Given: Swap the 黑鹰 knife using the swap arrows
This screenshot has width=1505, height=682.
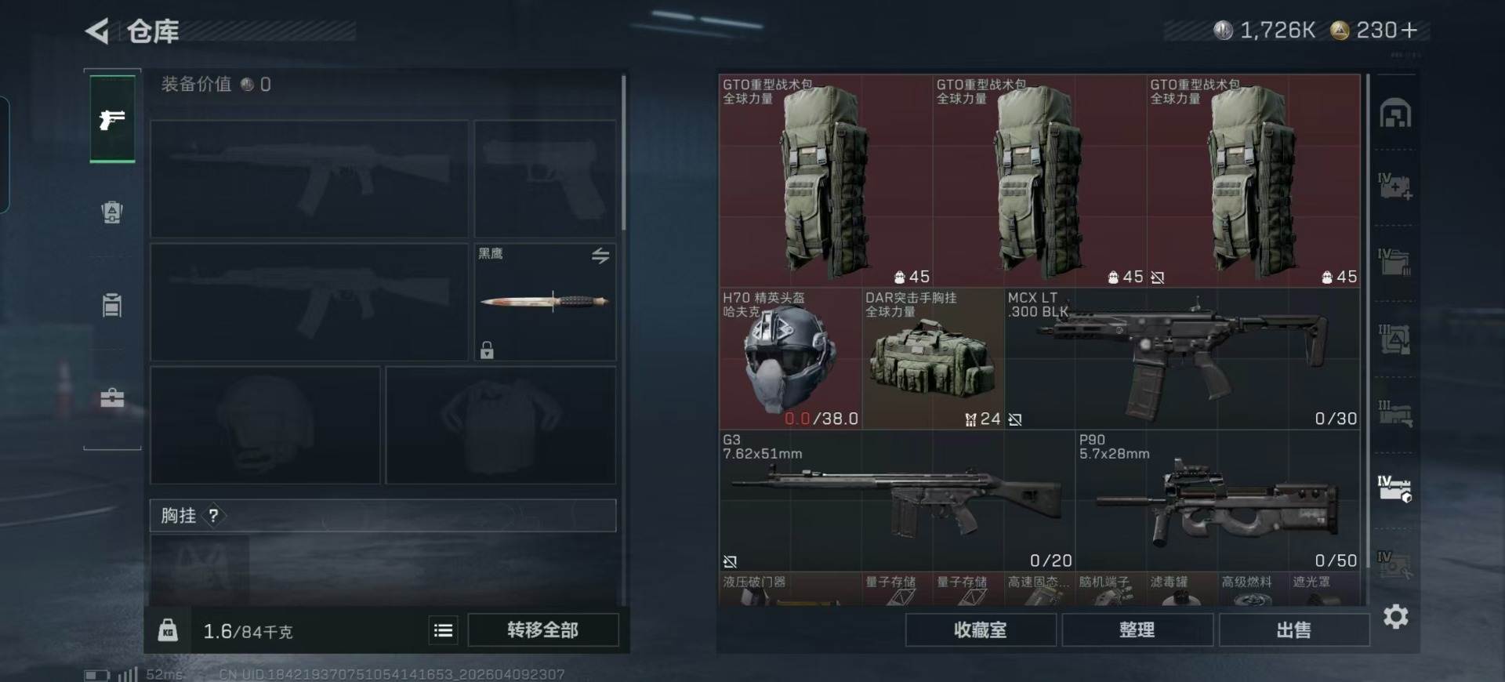Looking at the screenshot, I should tap(600, 256).
